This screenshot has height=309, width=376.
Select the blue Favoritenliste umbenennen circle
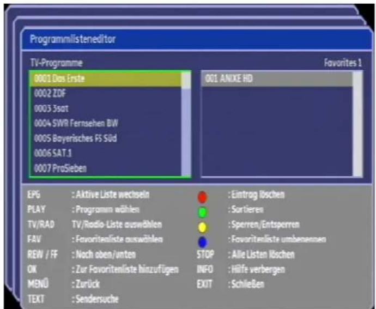point(203,243)
